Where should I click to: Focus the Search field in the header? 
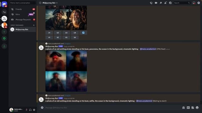point(182,3)
